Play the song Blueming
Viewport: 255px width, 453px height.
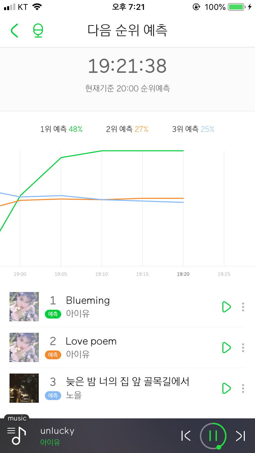coord(226,307)
